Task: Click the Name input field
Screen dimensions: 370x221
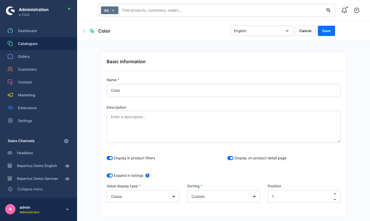Action: (224, 90)
